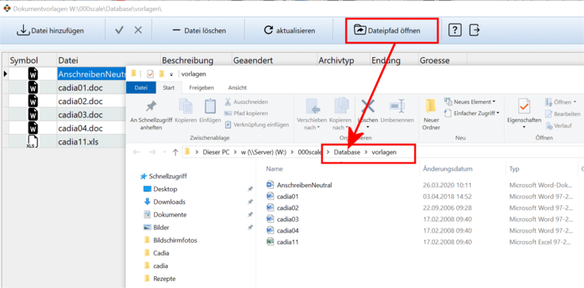
Task: Click Datei hinzufügen download icon
Action: click(23, 30)
